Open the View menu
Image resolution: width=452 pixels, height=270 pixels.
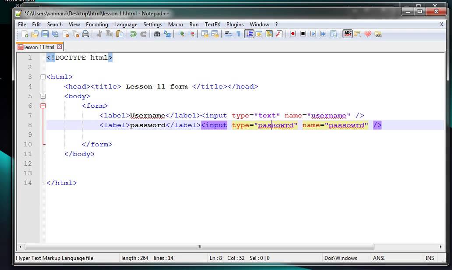click(74, 25)
